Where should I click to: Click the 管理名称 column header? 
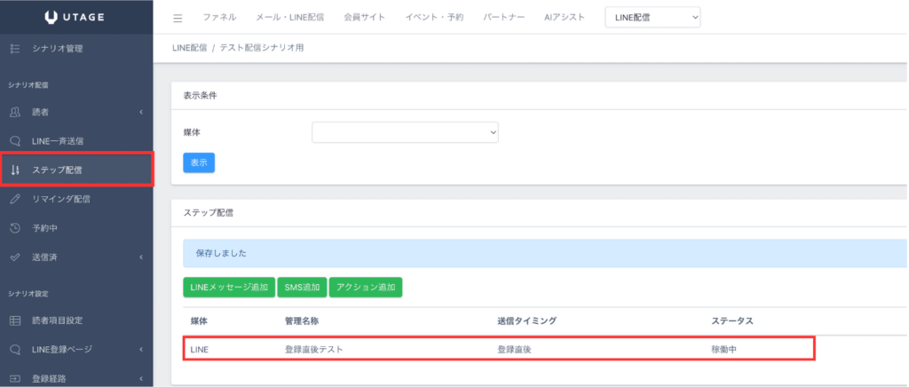[x=302, y=321]
